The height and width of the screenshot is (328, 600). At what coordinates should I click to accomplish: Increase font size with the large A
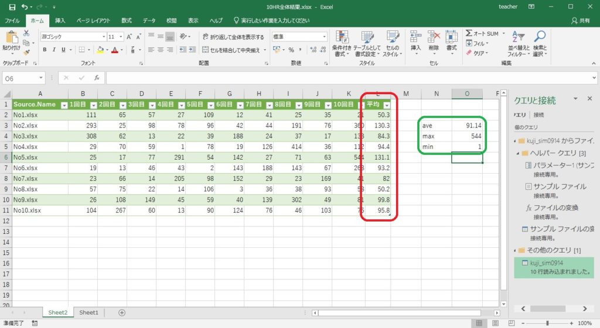pos(129,37)
